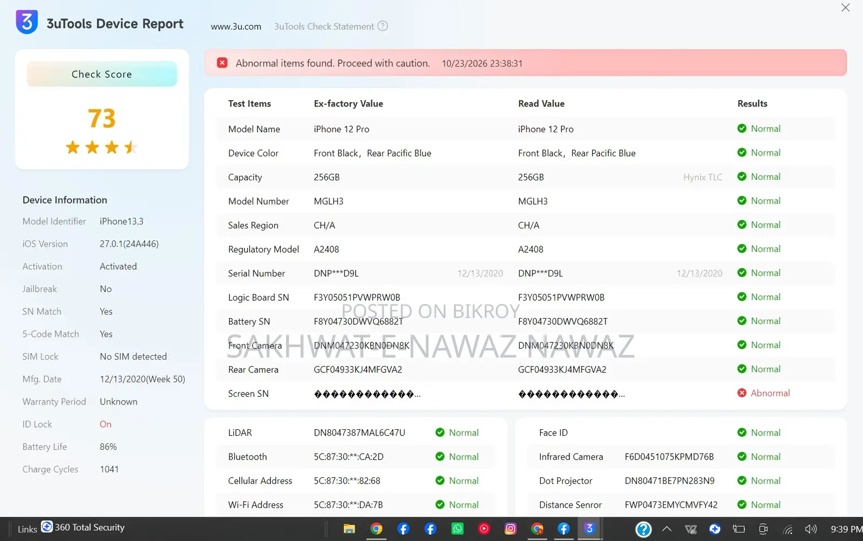863x541 pixels.
Task: Click the Distance Senror serial FWP0473EMYCMVFY42
Action: (x=671, y=505)
